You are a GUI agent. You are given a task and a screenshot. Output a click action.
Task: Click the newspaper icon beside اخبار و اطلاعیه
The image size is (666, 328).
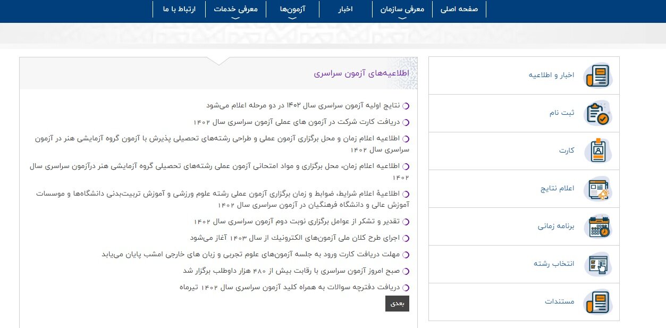pos(597,75)
